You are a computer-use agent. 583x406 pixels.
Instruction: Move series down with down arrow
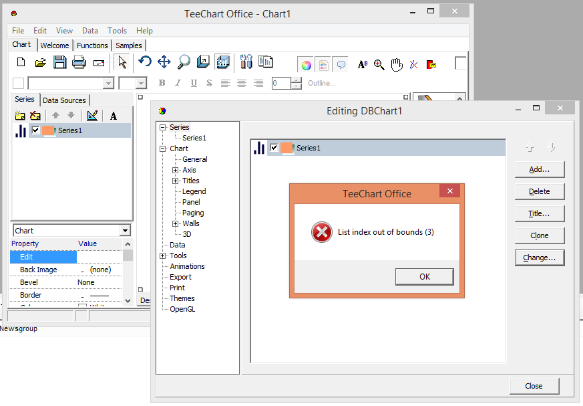pyautogui.click(x=71, y=116)
